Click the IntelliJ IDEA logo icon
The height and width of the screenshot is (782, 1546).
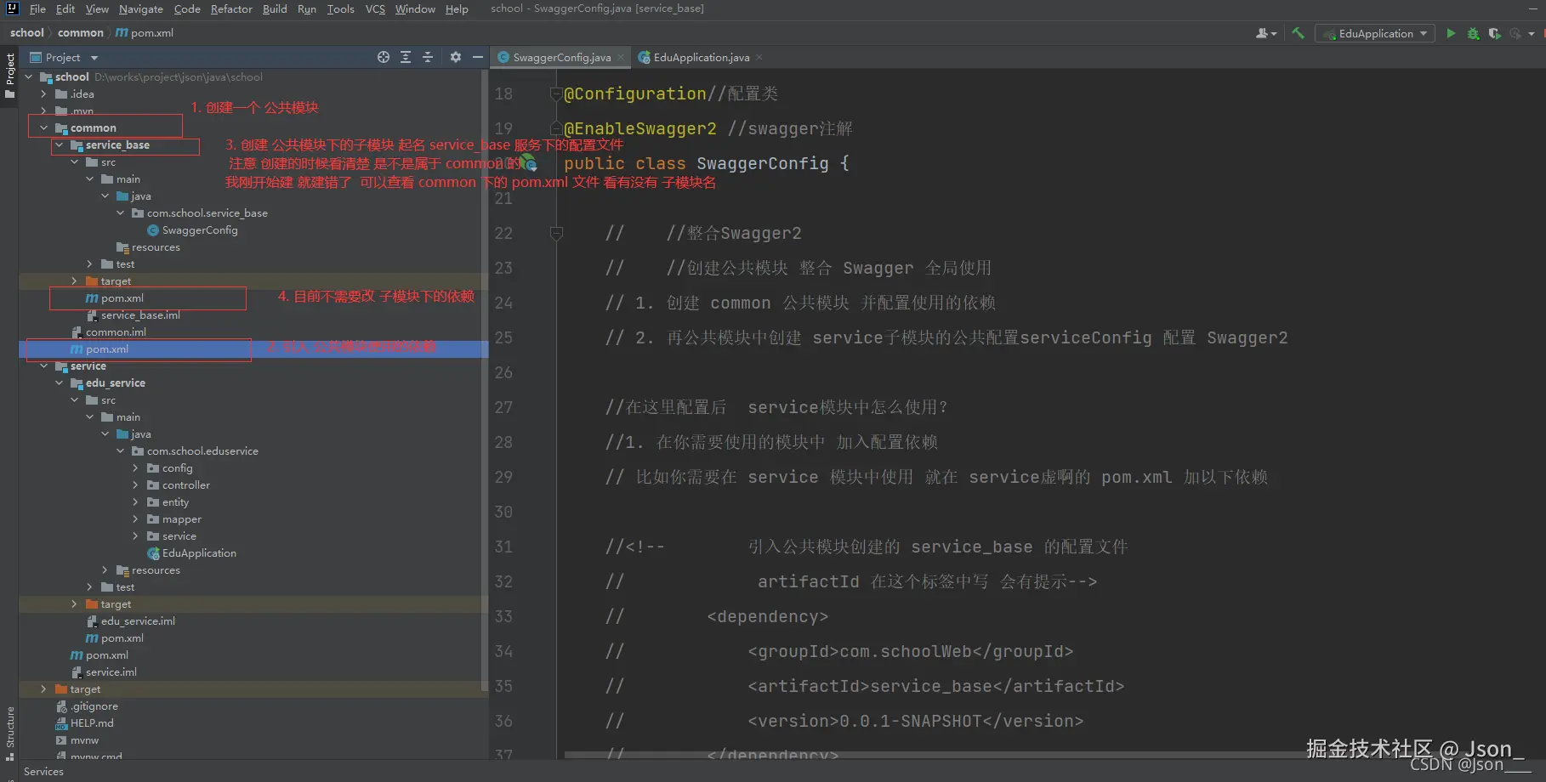coord(12,8)
